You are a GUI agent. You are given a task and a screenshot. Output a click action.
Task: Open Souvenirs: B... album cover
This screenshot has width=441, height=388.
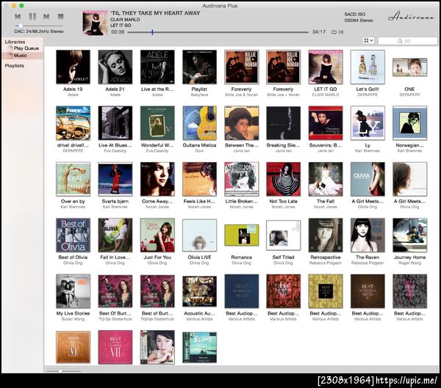click(326, 123)
